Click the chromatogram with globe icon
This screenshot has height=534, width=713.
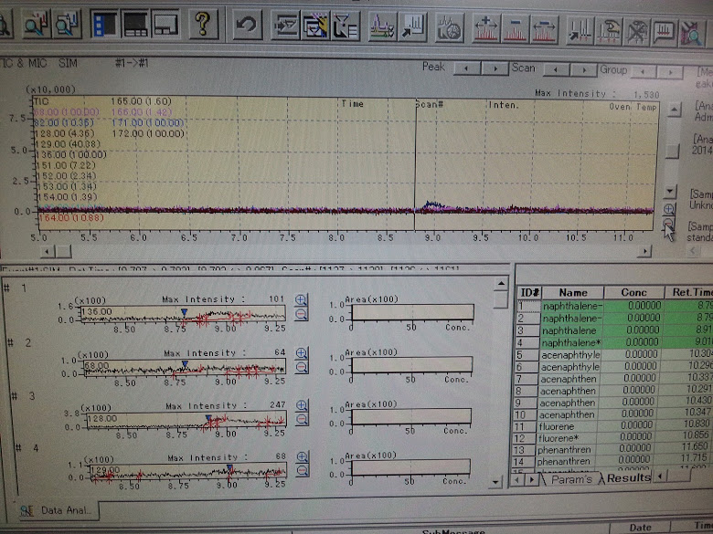coord(449,28)
